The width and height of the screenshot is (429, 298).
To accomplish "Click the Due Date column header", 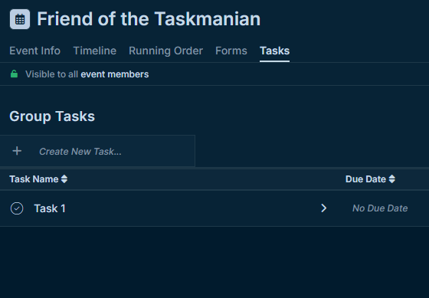I will coord(365,179).
